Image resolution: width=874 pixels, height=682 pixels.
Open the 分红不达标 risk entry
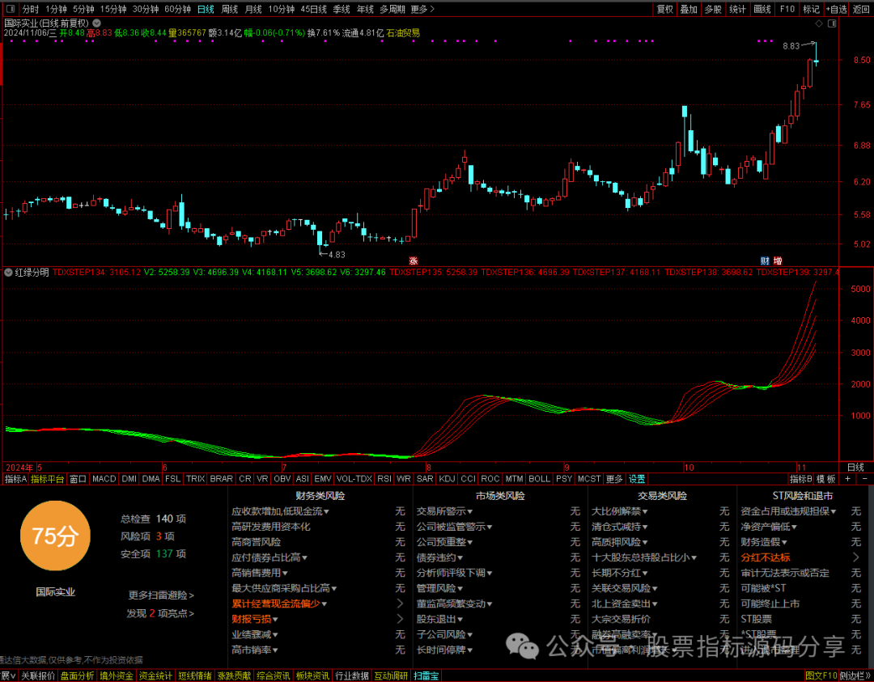click(x=766, y=557)
